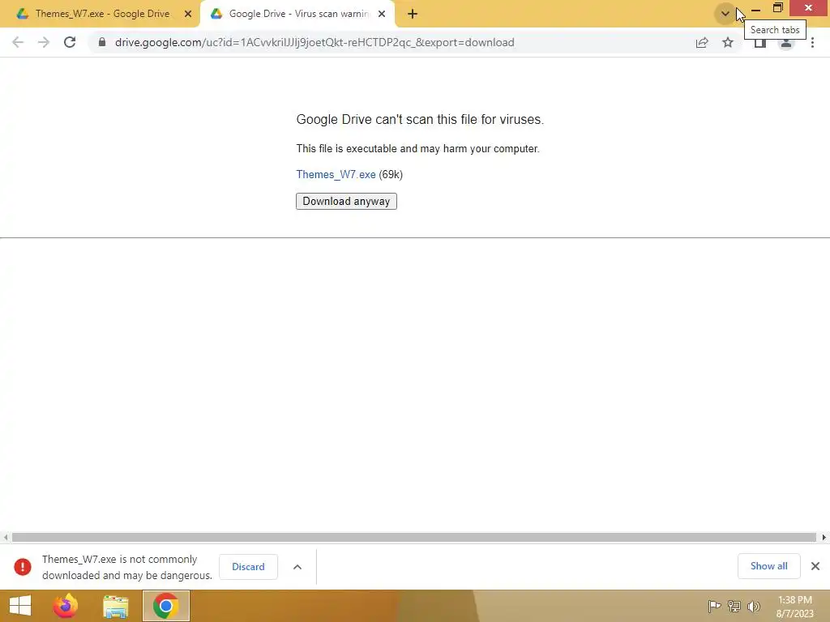The height and width of the screenshot is (622, 830).
Task: Restore down the Chrome window
Action: click(777, 8)
